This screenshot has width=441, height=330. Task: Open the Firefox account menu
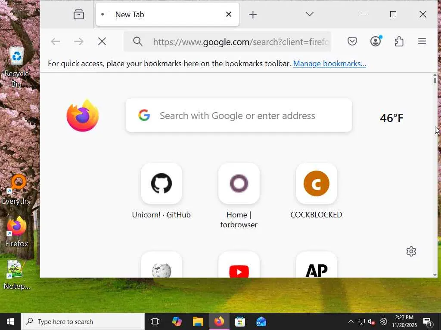click(376, 41)
